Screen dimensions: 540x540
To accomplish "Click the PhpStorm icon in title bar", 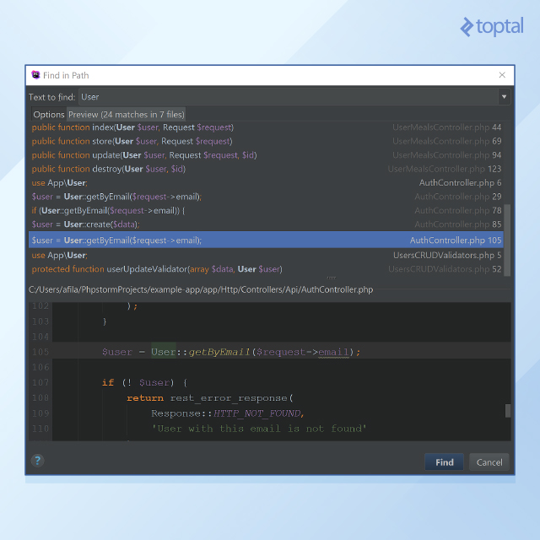I will click(x=35, y=75).
